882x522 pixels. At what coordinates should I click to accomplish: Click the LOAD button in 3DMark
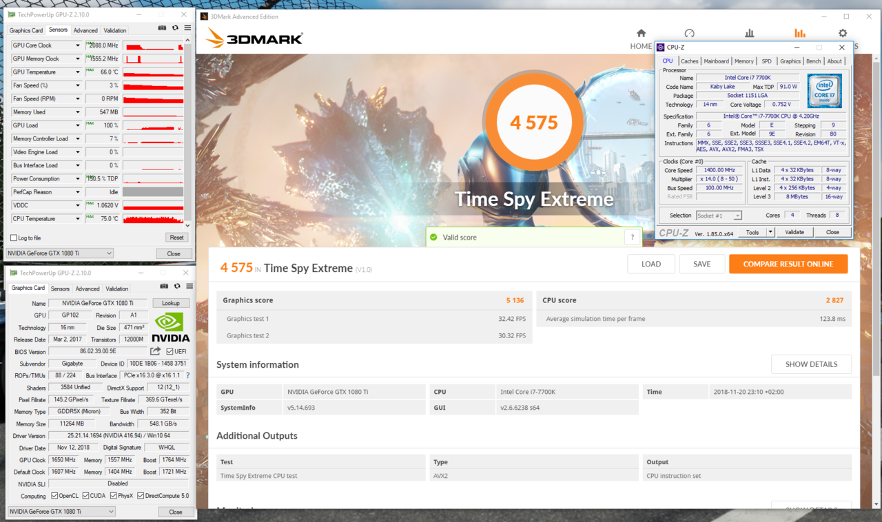651,264
